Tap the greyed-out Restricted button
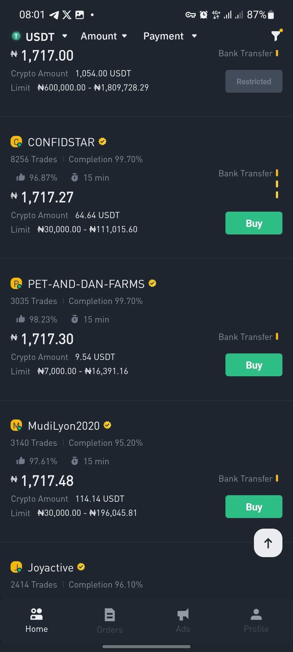The height and width of the screenshot is (652, 293). pos(254,81)
